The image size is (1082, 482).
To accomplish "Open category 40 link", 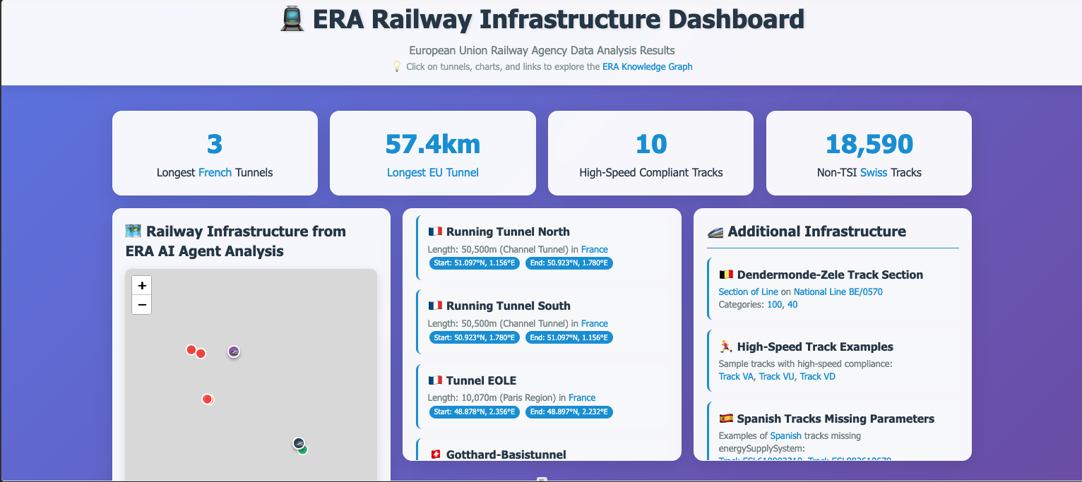I will 792,304.
